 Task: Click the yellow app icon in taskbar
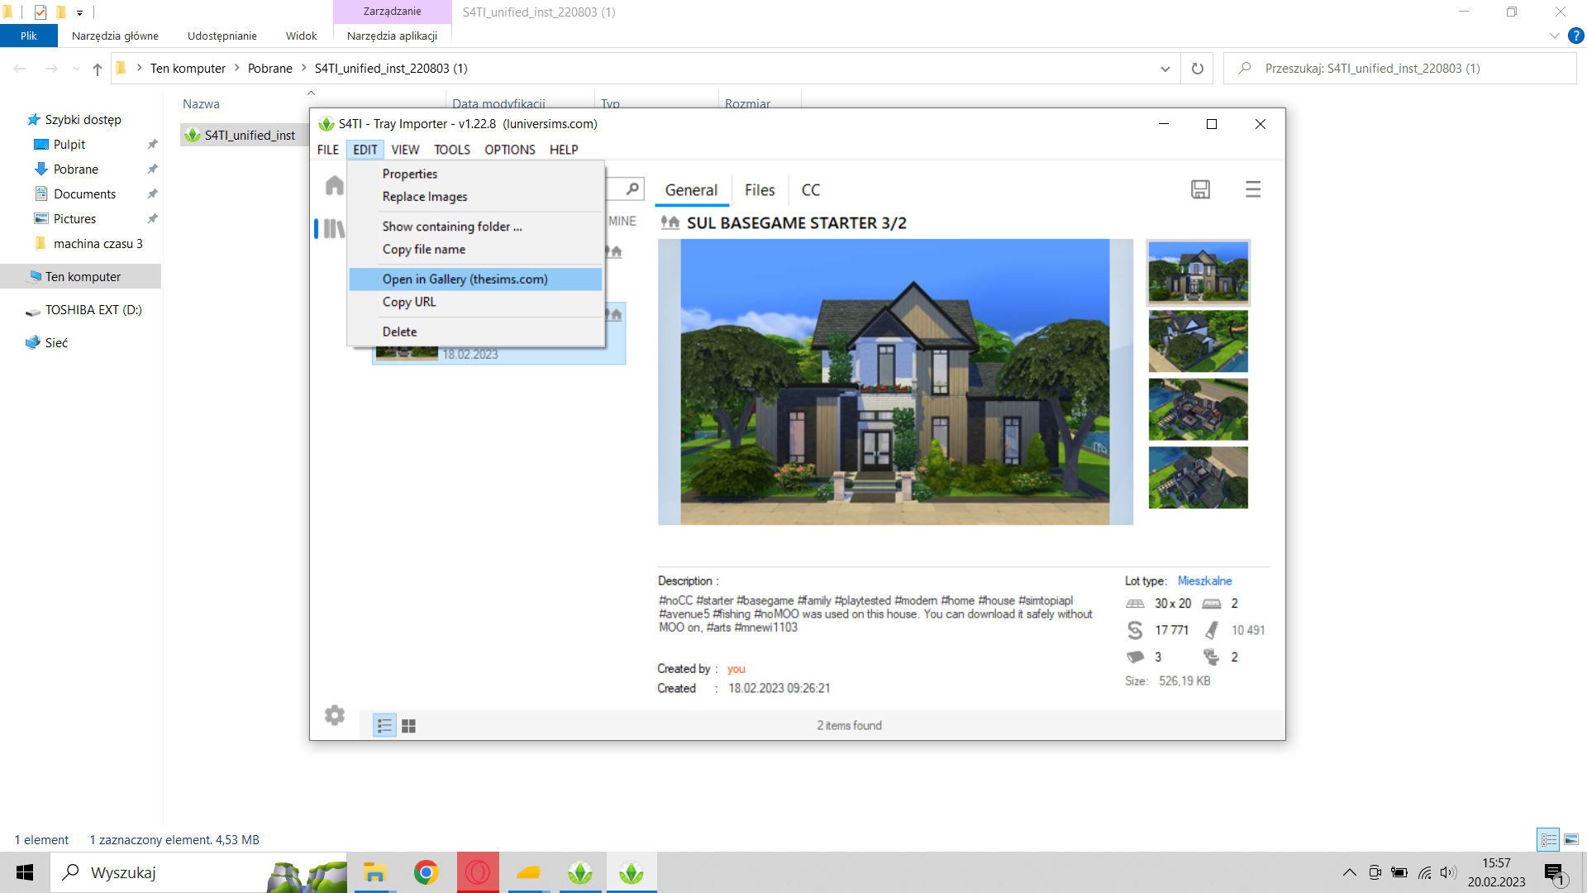tap(528, 872)
